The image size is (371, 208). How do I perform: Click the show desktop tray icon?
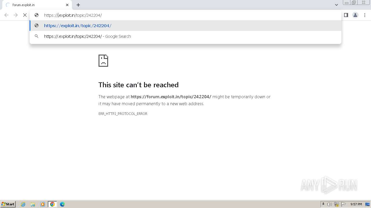coord(367,204)
